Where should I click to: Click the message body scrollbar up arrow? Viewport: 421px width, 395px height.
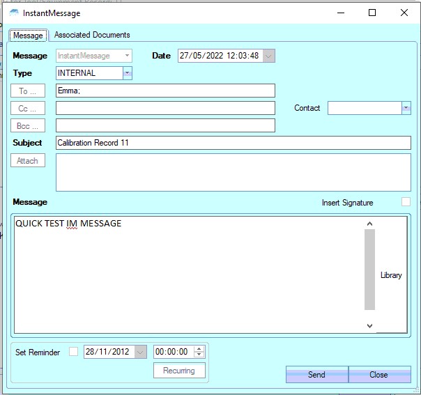click(369, 224)
